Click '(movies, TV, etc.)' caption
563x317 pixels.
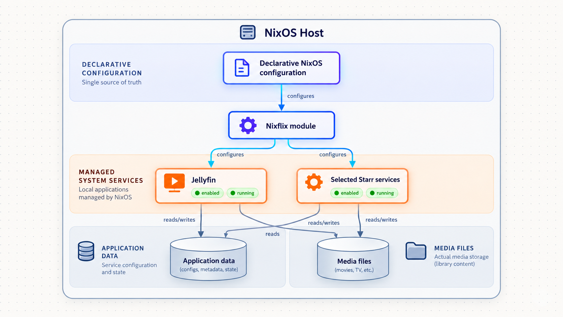[x=354, y=270]
